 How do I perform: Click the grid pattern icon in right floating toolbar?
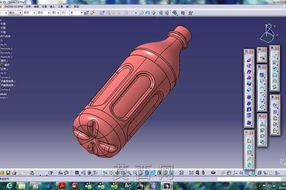tap(275, 112)
